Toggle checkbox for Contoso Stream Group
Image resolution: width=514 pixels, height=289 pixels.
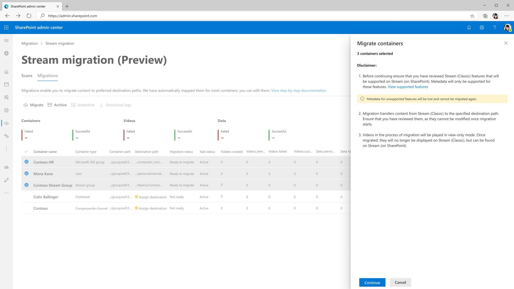click(27, 185)
